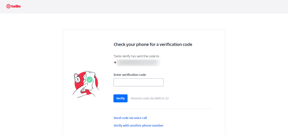The height and width of the screenshot is (135, 288).
Task: Click the Enter verification code label
Action: coord(130,75)
